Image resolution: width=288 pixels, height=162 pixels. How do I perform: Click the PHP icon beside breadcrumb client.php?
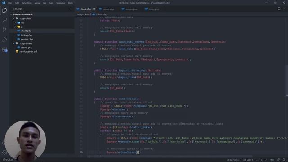coord(94,14)
